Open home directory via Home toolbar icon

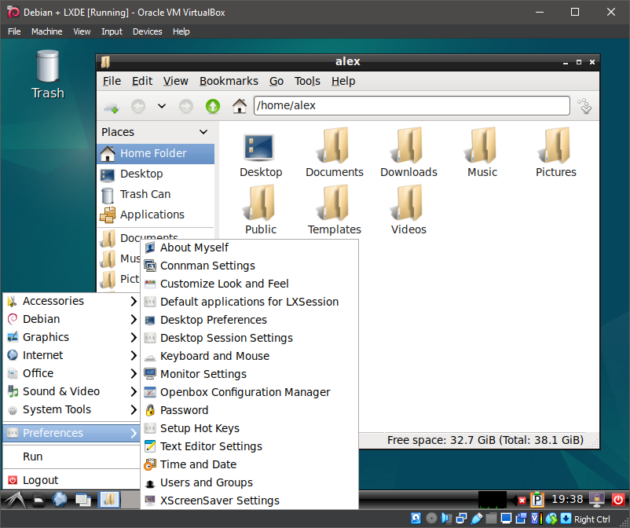(240, 105)
